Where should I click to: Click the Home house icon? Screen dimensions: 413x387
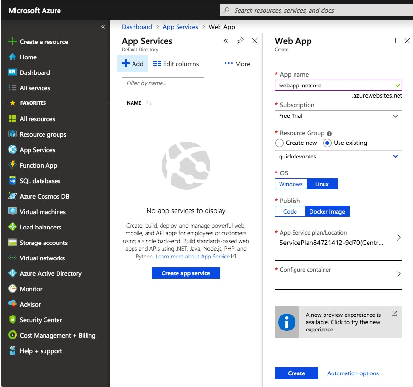tap(13, 57)
